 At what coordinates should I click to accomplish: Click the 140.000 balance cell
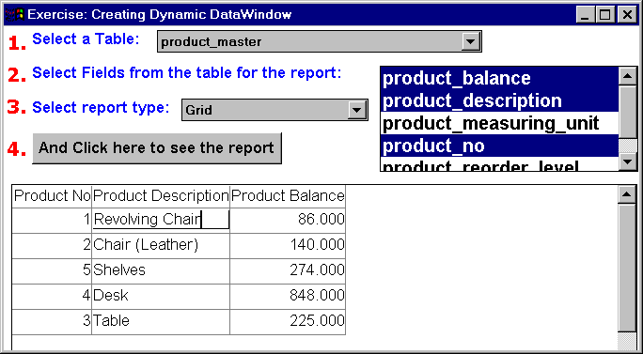coord(288,245)
